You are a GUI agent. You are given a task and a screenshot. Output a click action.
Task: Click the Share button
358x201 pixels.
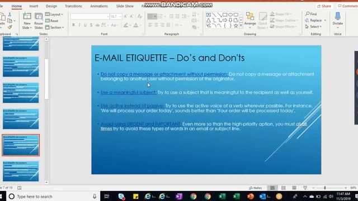(324, 6)
